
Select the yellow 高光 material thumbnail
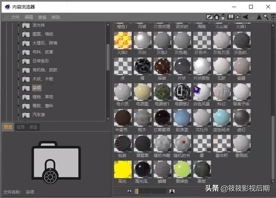[123, 169]
